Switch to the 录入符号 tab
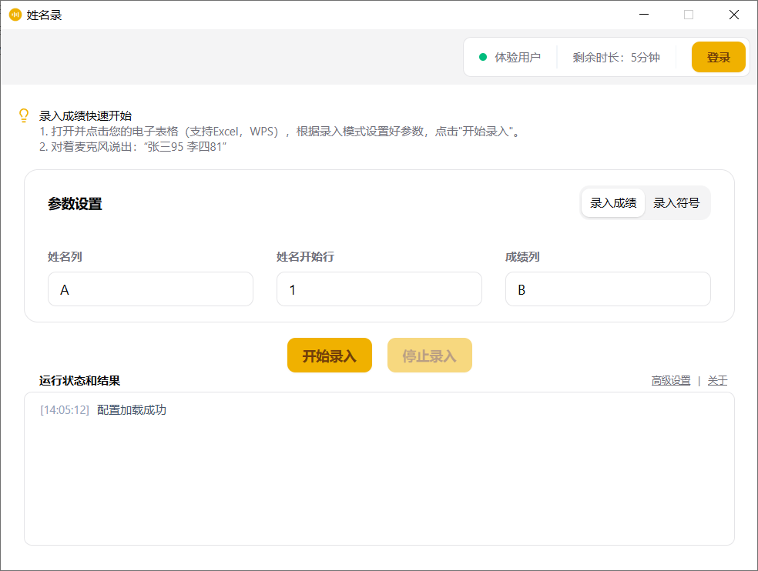Image resolution: width=758 pixels, height=571 pixels. coord(676,203)
